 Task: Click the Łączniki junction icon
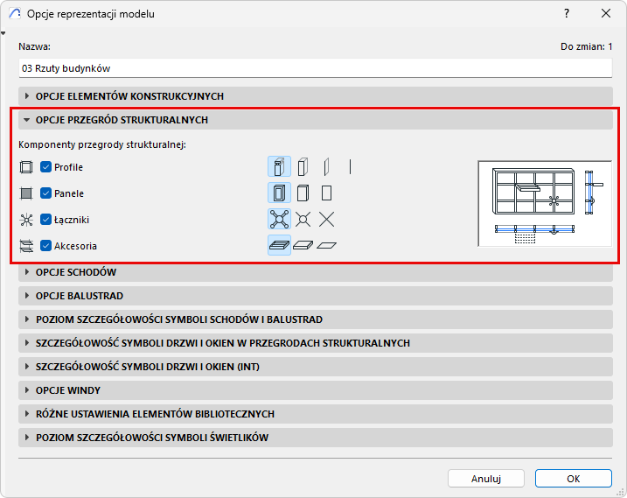[x=26, y=220]
